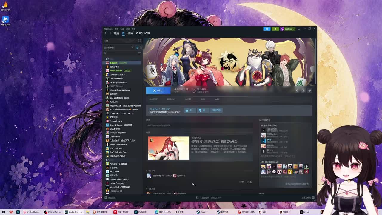This screenshot has height=215, width=382.
Task: Select PUBG: BATTLEGROUNDS in the library
Action: (122, 113)
